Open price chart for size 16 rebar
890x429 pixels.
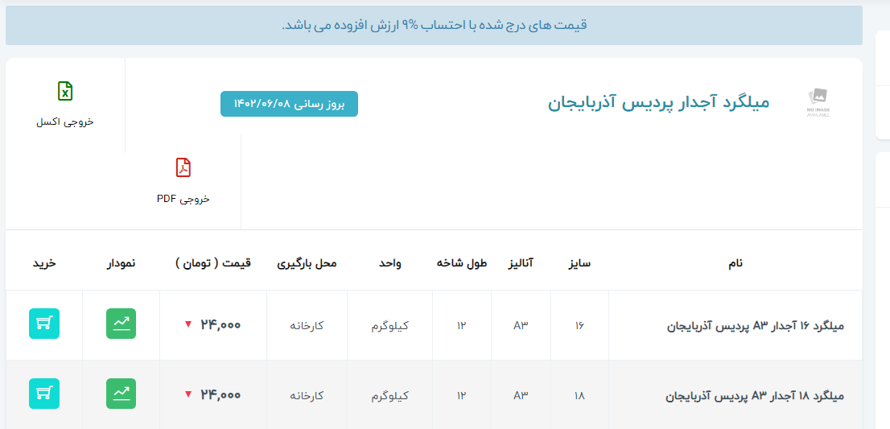[121, 324]
